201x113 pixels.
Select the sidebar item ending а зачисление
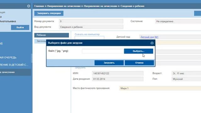(15, 72)
